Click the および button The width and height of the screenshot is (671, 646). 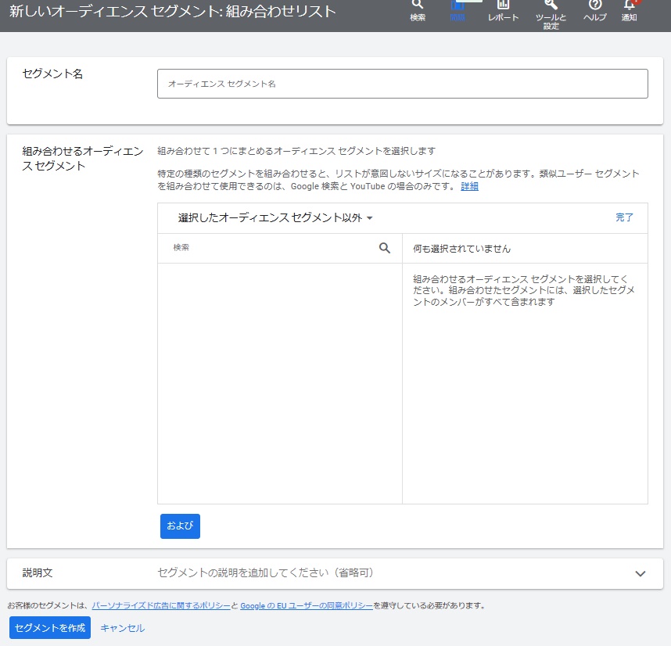pos(180,526)
